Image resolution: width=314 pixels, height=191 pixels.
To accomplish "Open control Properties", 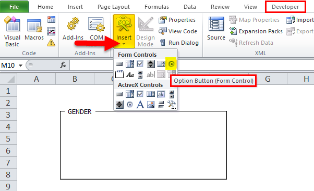I will (x=177, y=20).
